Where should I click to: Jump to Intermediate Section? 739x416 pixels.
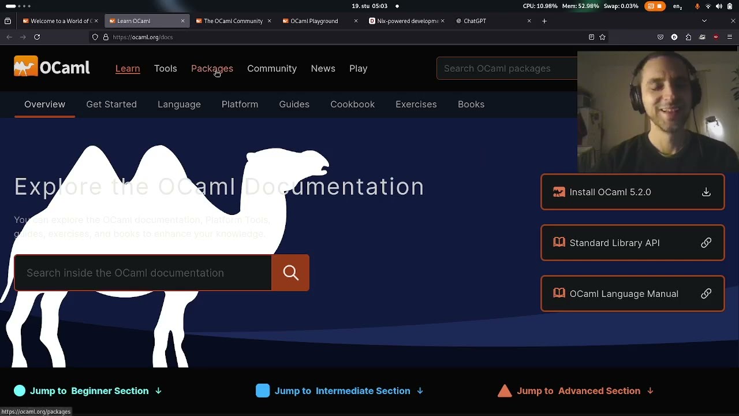[x=340, y=391]
